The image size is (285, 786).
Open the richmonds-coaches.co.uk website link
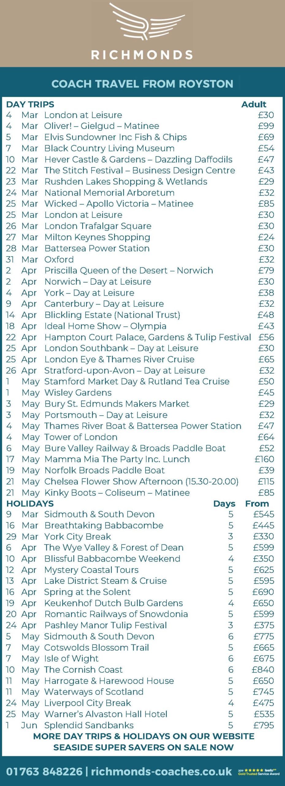[x=161, y=772]
